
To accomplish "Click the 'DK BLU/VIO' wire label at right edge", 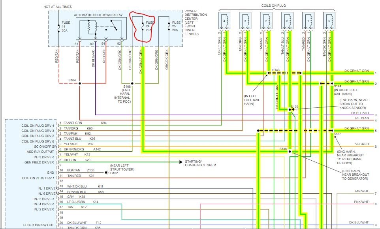I will click(359, 113).
